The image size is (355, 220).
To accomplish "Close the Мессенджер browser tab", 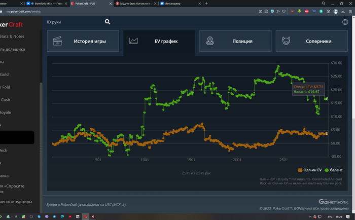I will pyautogui.click(x=199, y=4).
